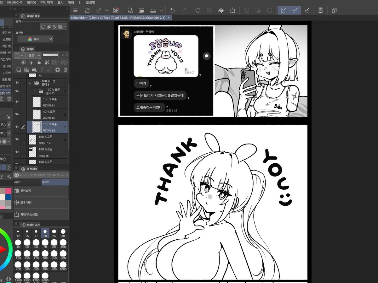Viewport: 378px width, 283px height.
Task: Open a file using the folder icon
Action: coord(141,10)
